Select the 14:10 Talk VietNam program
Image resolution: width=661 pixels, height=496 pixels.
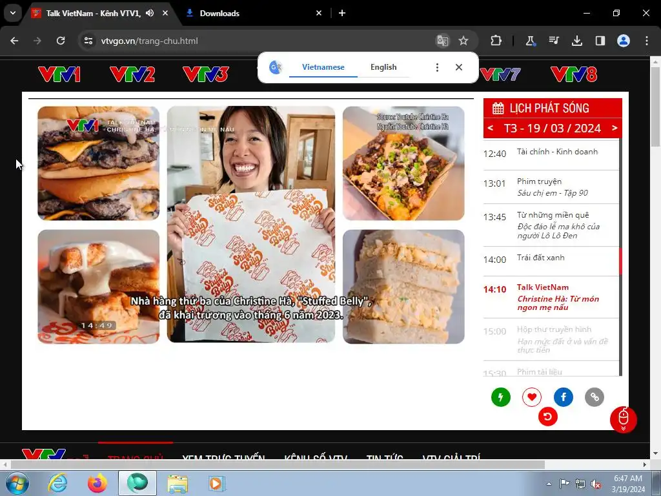551,297
